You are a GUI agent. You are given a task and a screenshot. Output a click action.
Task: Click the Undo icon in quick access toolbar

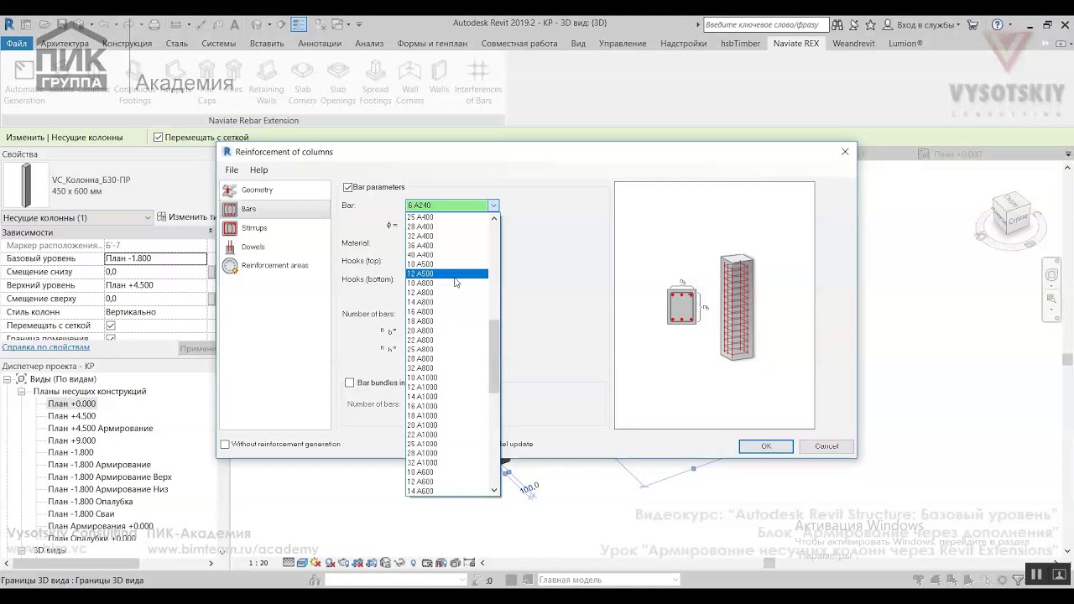104,24
